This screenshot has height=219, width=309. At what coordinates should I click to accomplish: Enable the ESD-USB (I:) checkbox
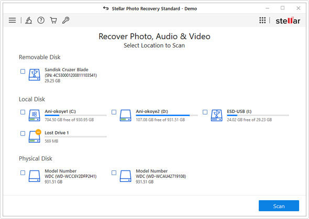pos(205,112)
